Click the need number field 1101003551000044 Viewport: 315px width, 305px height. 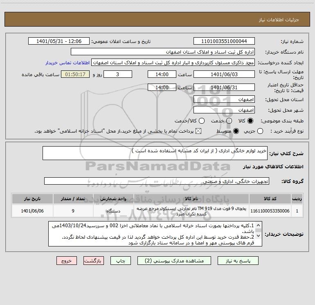point(224,41)
